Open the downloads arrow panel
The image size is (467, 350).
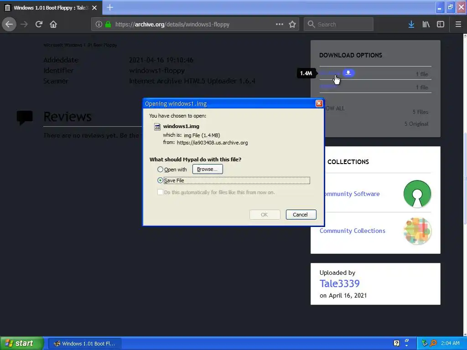(411, 24)
